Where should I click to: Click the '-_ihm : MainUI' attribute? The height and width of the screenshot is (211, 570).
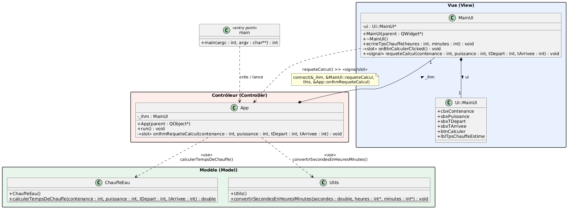[x=153, y=116]
